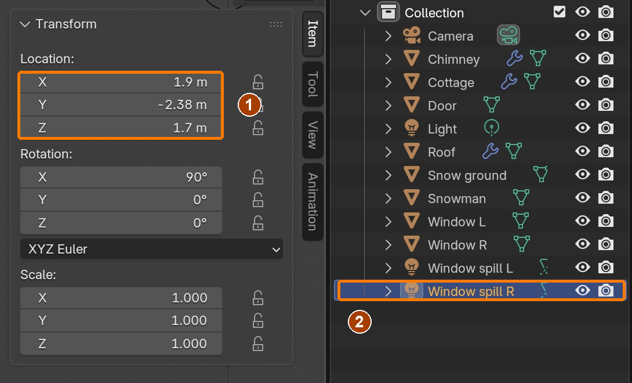This screenshot has height=383, width=632.
Task: Click the Window R mesh data icon
Action: (x=522, y=244)
